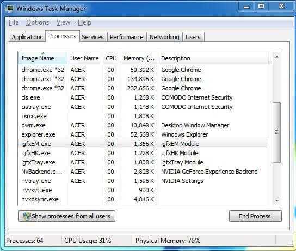The width and height of the screenshot is (296, 251).
Task: Click the resize grip in status bar corner
Action: pyautogui.click(x=291, y=243)
